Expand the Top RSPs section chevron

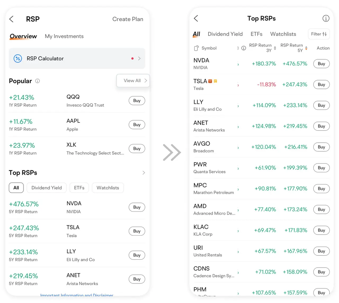(144, 173)
